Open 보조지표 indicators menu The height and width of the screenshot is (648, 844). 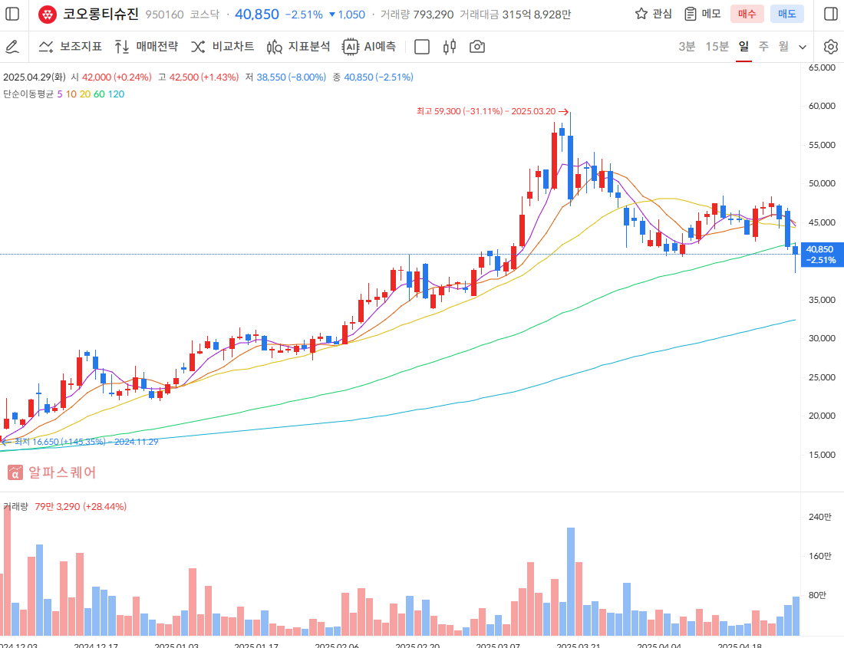pyautogui.click(x=70, y=47)
